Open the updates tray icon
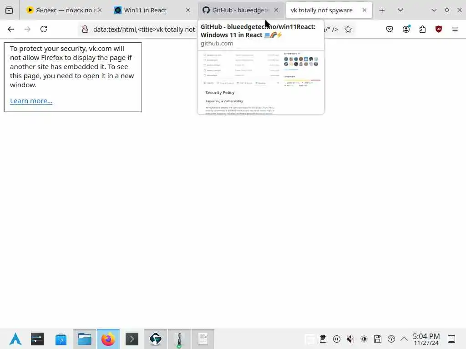466x349 pixels. coord(391,339)
